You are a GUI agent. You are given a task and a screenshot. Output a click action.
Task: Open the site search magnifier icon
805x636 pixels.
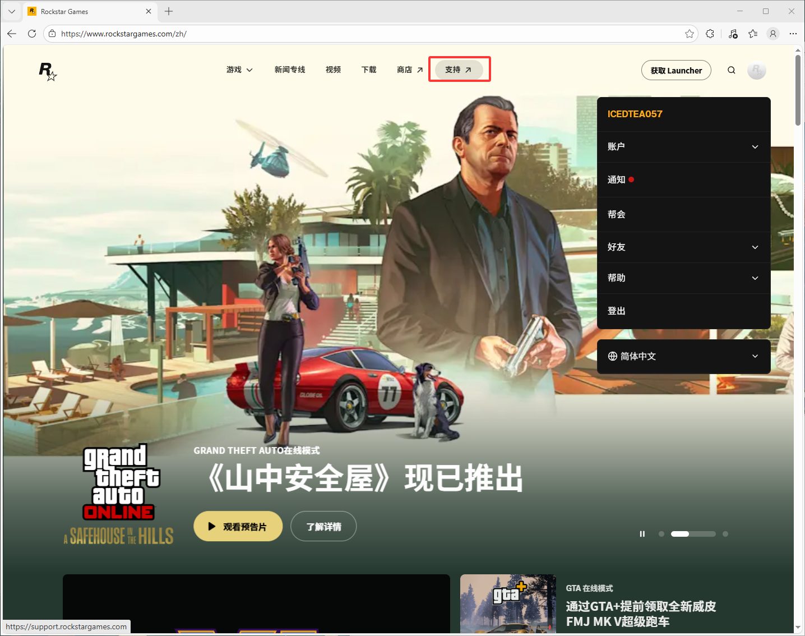(731, 70)
